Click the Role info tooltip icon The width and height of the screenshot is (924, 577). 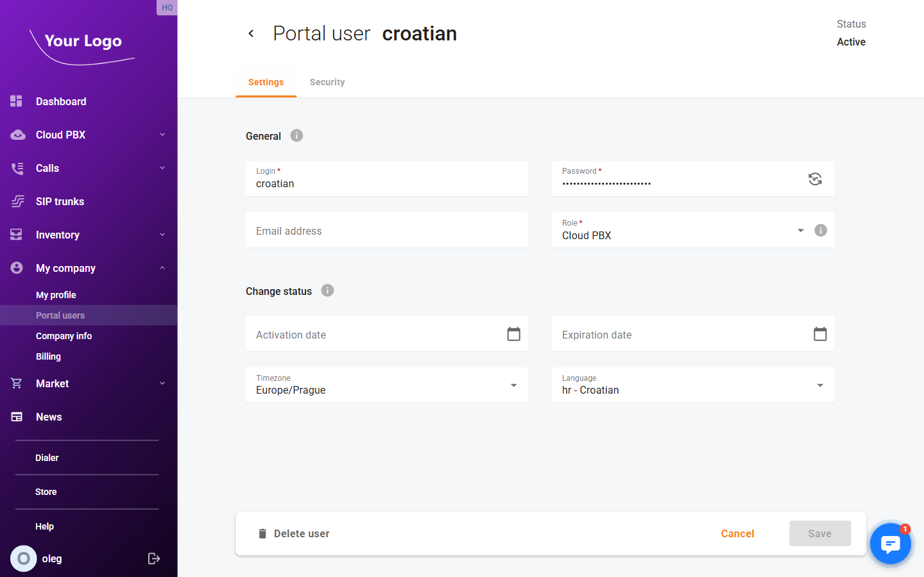(820, 230)
